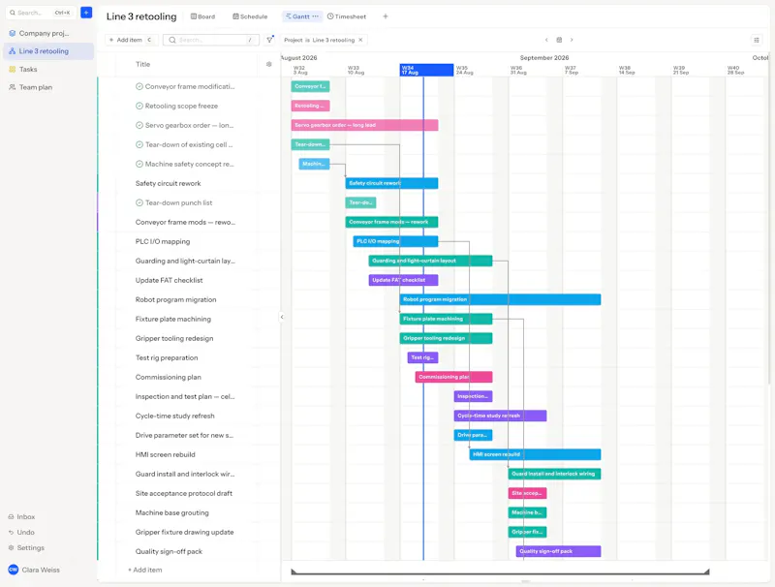Open column settings gear next to Title

[x=269, y=64]
